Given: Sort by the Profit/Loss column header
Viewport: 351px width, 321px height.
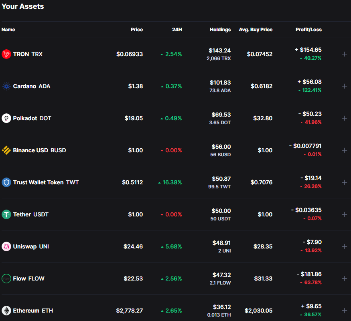Looking at the screenshot, I should pyautogui.click(x=308, y=30).
